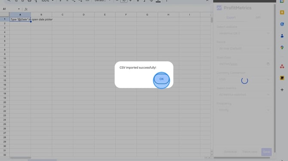Open the Frequency dropdown
The height and width of the screenshot is (161, 288).
(244, 110)
